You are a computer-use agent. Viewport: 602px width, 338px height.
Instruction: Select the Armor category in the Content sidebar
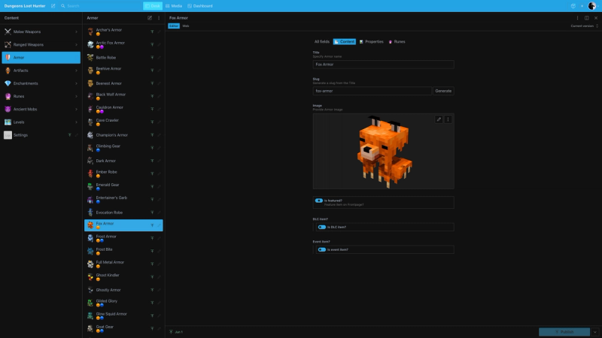pyautogui.click(x=41, y=58)
